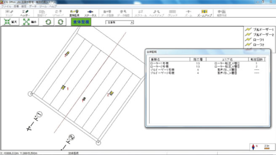This screenshot has width=276, height=155.
Task: Open the 全重機 dropdown list
Action: click(x=119, y=22)
